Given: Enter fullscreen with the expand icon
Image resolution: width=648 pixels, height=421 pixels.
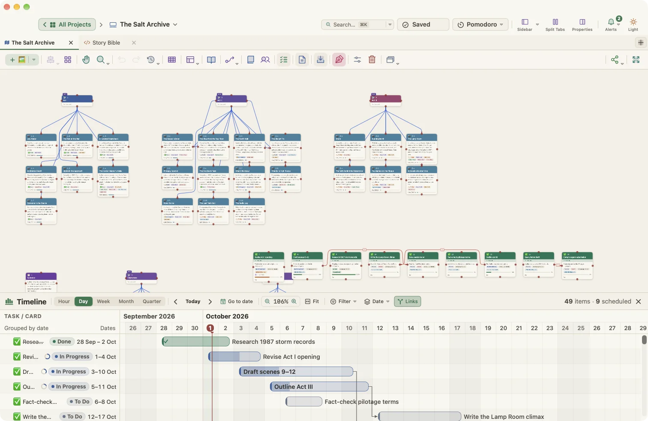Looking at the screenshot, I should (636, 60).
